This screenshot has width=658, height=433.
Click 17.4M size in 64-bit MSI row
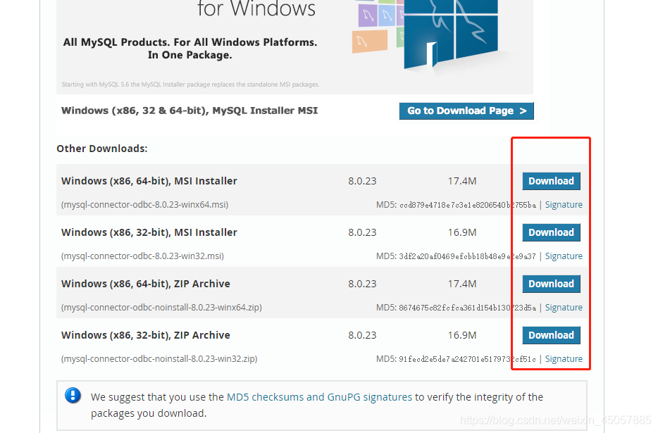(x=462, y=181)
